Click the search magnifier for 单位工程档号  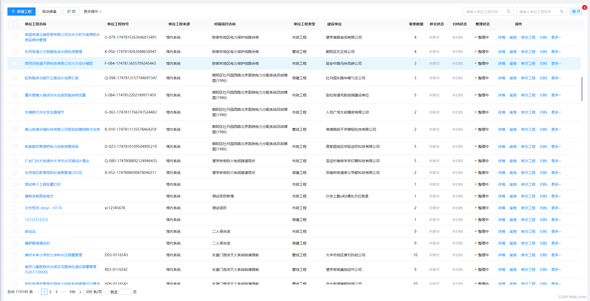coord(562,11)
